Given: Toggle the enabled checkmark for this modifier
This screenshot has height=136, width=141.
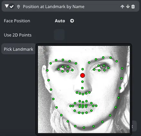Looking at the screenshot, I should pos(12,6).
